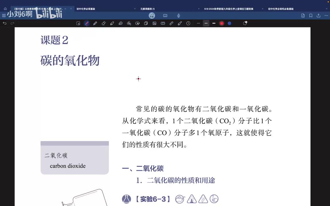Click the 1. 二氧化碳的性质和用途 subheading
The image size is (330, 206).
tap(176, 180)
